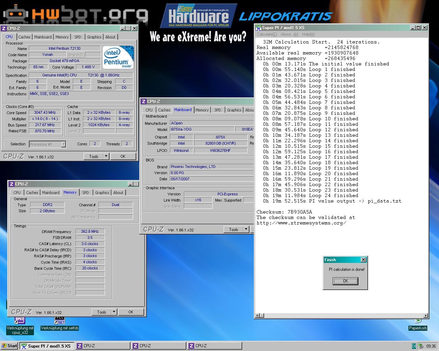Click the Rated FSB 870.70 MHz value
The width and height of the screenshot is (439, 351).
45,131
